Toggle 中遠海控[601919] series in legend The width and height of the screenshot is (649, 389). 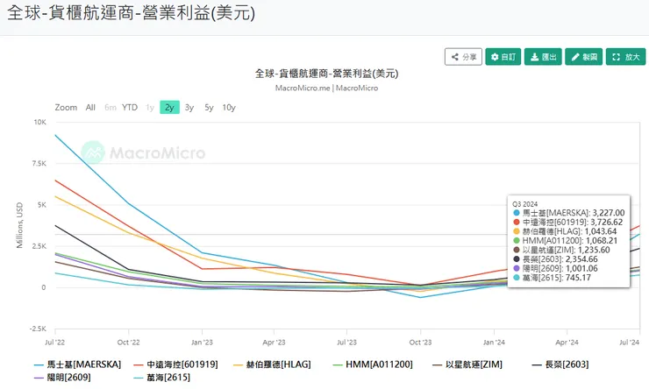click(175, 364)
